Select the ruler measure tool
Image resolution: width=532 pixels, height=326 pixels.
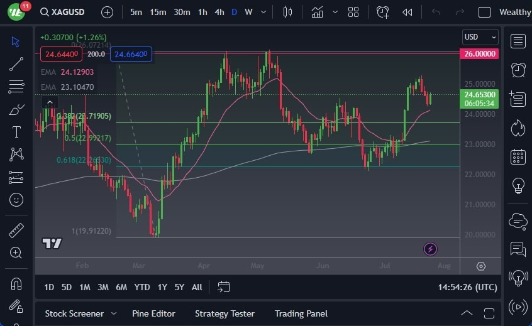16,231
